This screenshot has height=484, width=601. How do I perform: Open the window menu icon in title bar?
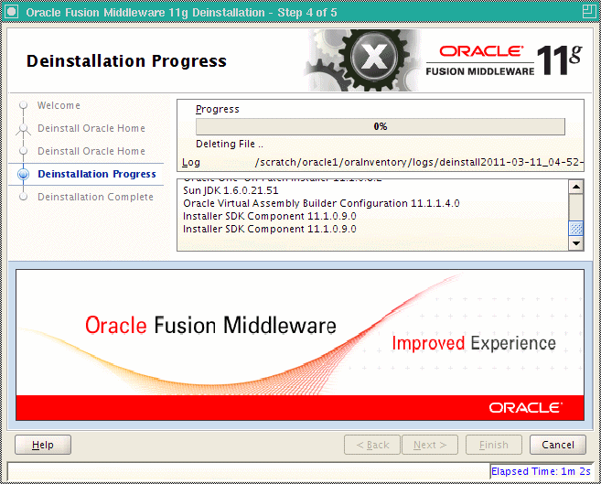tap(12, 12)
